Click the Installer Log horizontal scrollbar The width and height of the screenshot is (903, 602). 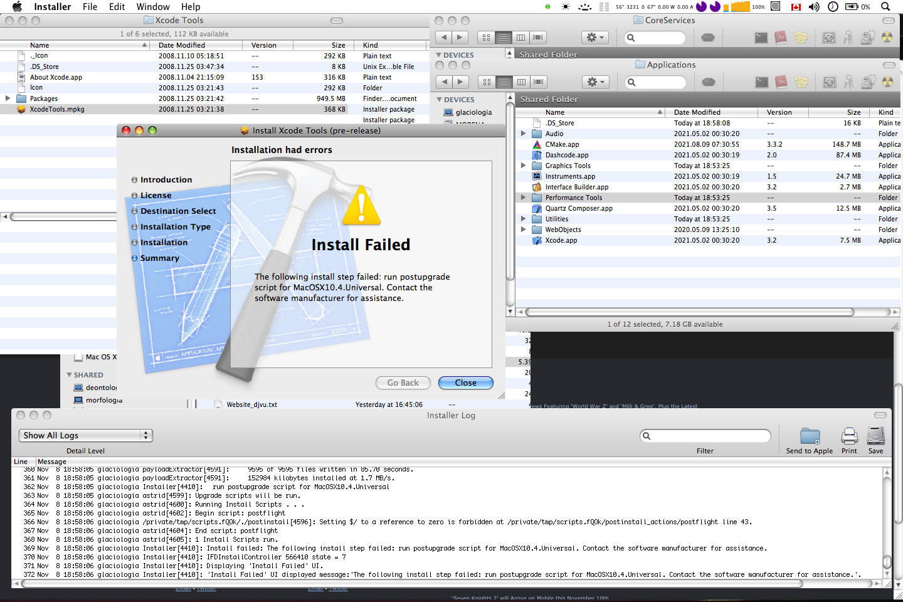click(x=412, y=583)
